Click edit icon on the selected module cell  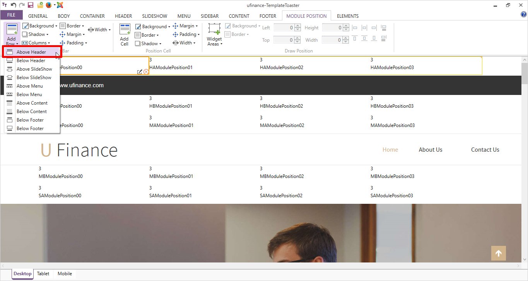point(140,72)
